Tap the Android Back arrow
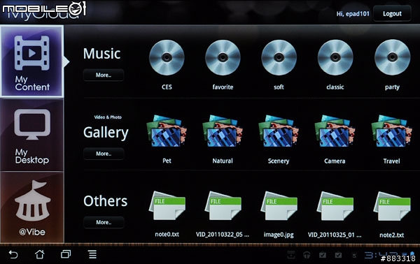Image resolution: width=420 pixels, height=264 pixels. [13, 254]
